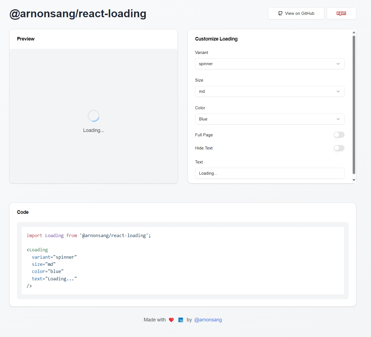
Task: Open the npm package logo button
Action: click(x=341, y=13)
